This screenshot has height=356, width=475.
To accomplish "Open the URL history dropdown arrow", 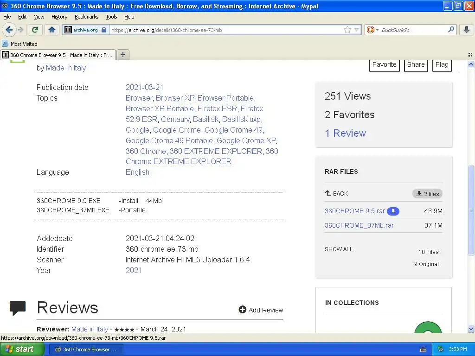I will pyautogui.click(x=357, y=30).
